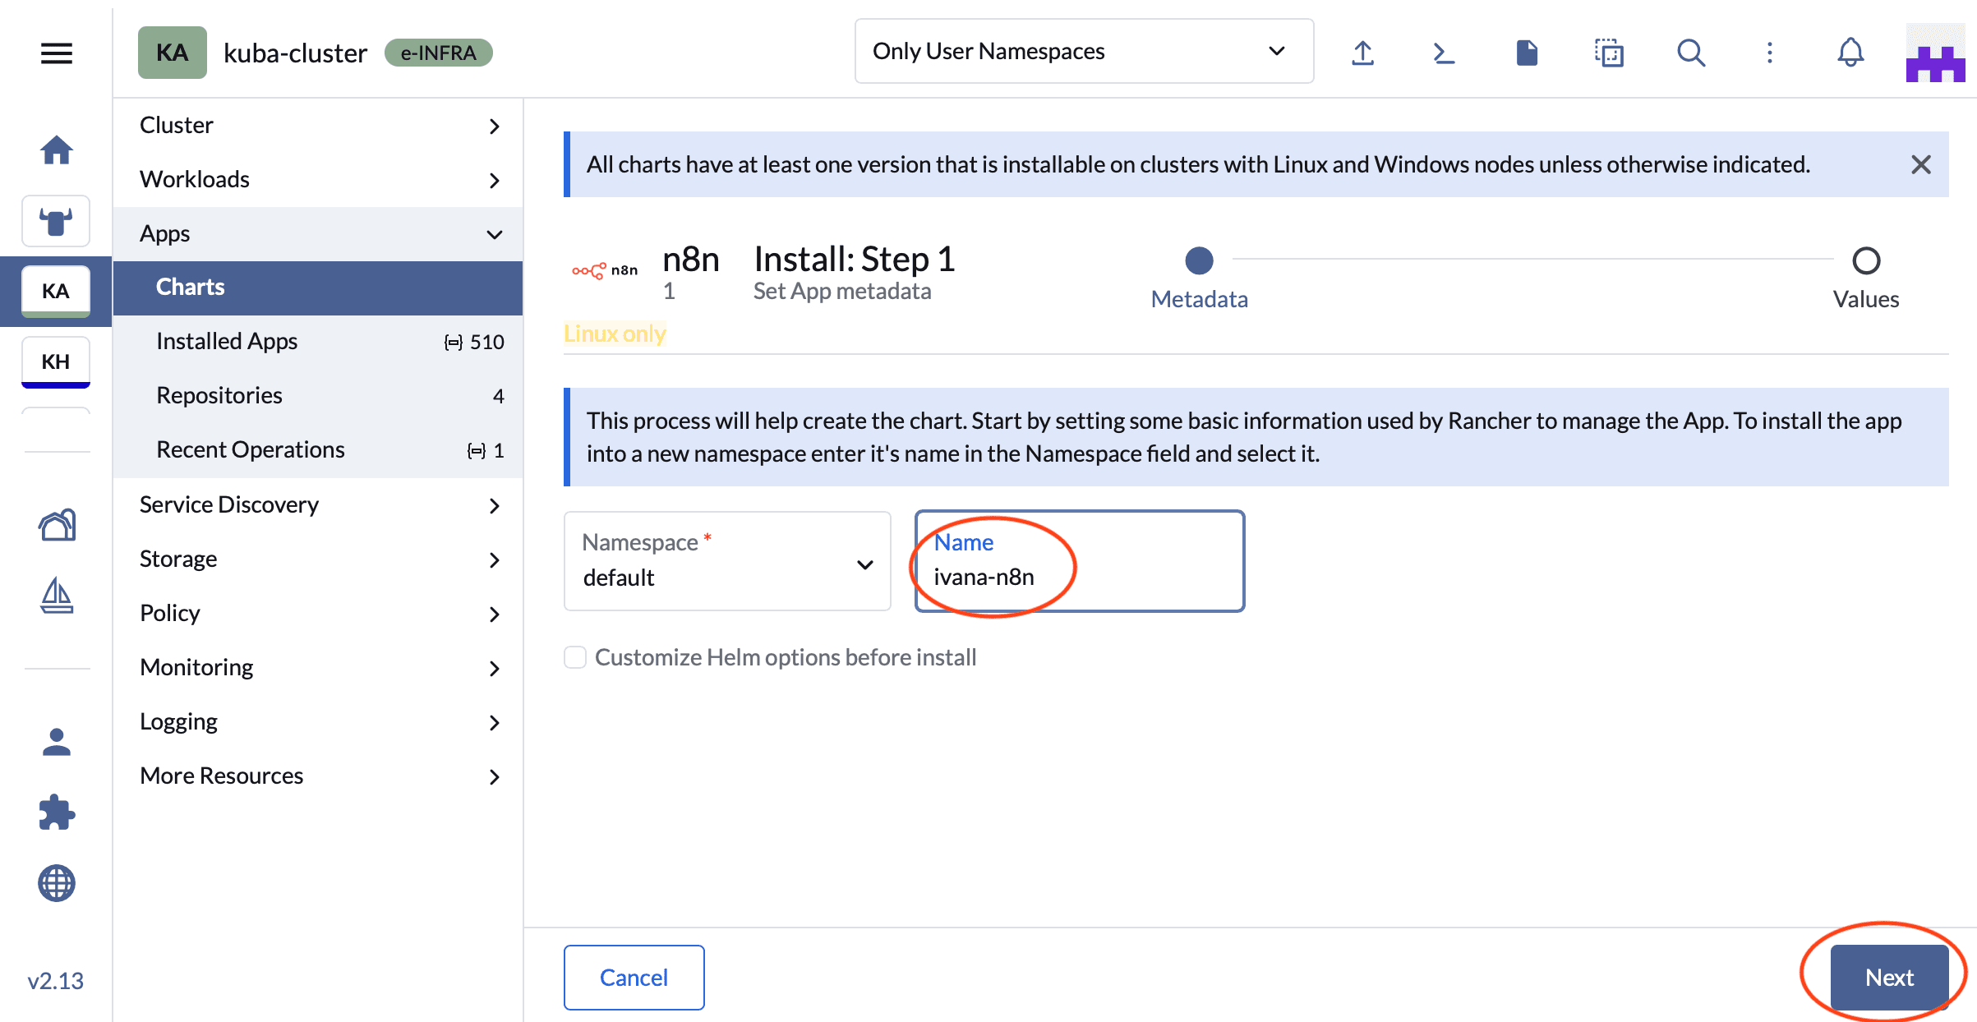Open Repositories in sidebar
1977x1022 pixels.
pos(219,395)
